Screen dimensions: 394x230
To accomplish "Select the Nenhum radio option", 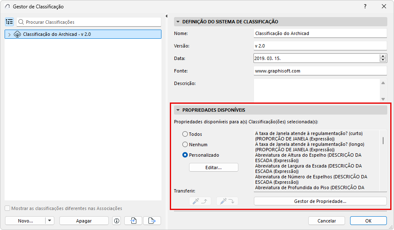I will [185, 145].
